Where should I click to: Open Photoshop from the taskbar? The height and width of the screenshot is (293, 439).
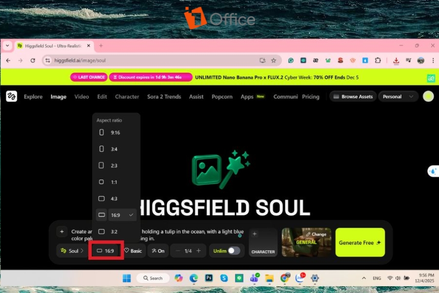209,278
